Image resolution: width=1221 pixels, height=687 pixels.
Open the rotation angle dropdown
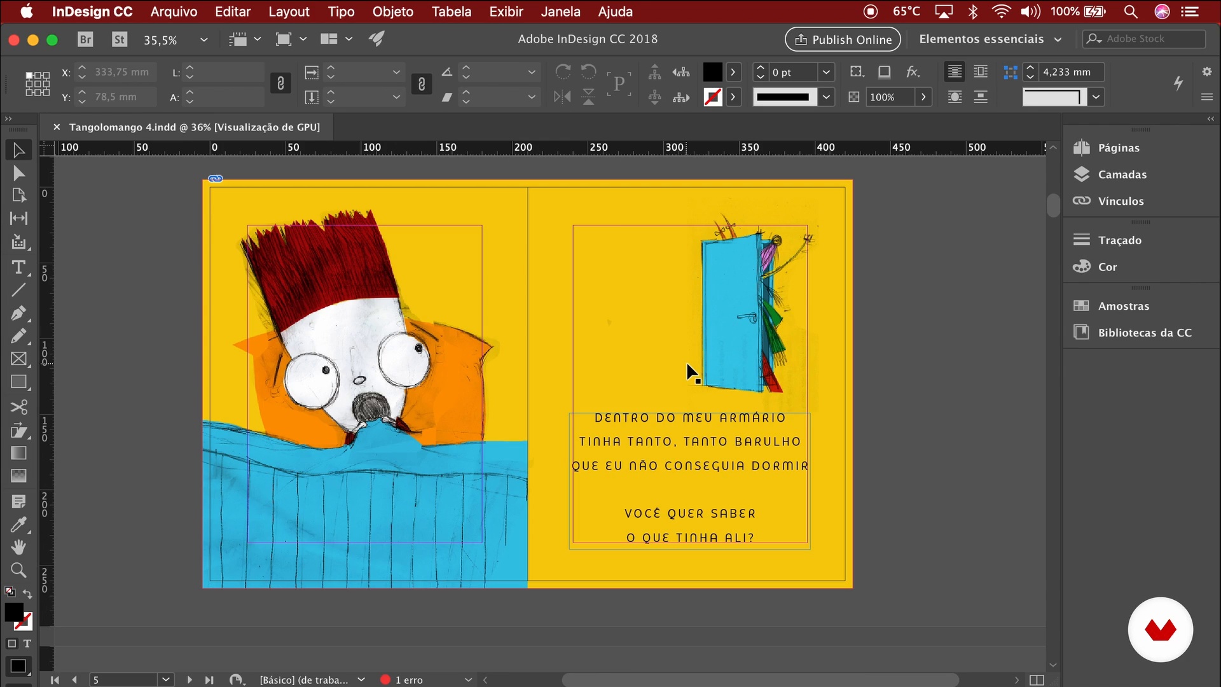coord(532,73)
